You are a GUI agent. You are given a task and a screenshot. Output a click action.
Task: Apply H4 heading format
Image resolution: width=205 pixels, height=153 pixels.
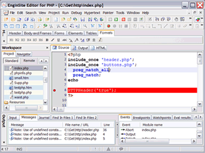tap(29, 40)
